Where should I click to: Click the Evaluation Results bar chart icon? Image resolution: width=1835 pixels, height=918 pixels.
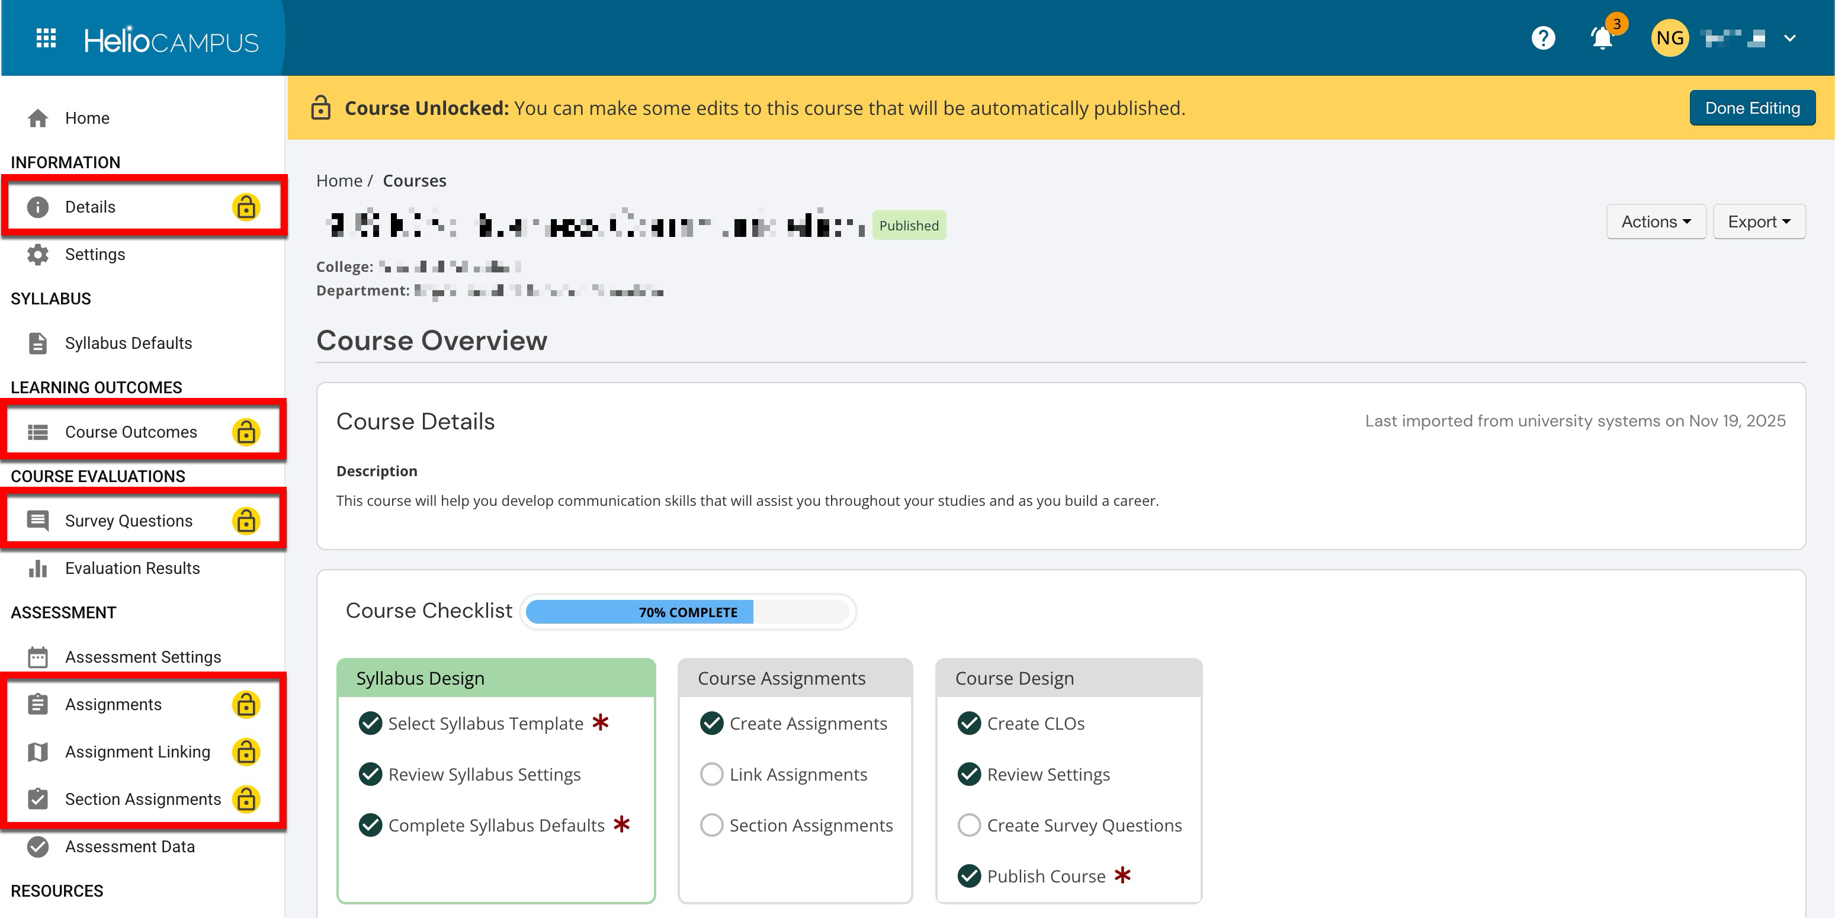click(x=38, y=569)
